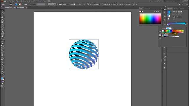Click the gradient bar in Gradient panel

coord(177,23)
